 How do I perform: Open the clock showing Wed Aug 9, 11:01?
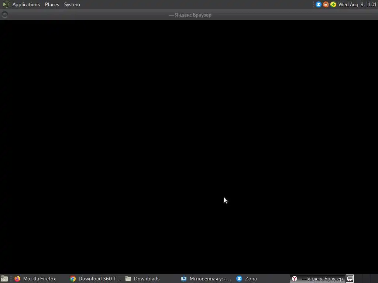[x=357, y=4]
